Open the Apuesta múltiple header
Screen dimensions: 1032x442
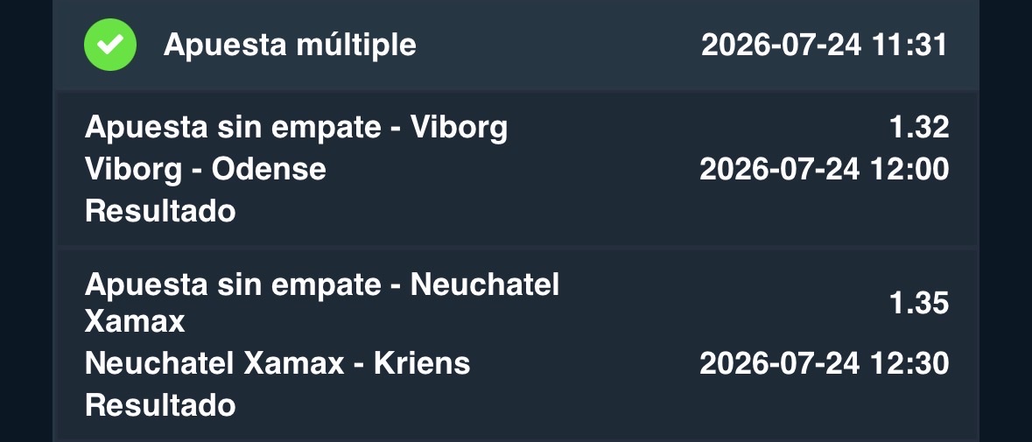coord(516,45)
